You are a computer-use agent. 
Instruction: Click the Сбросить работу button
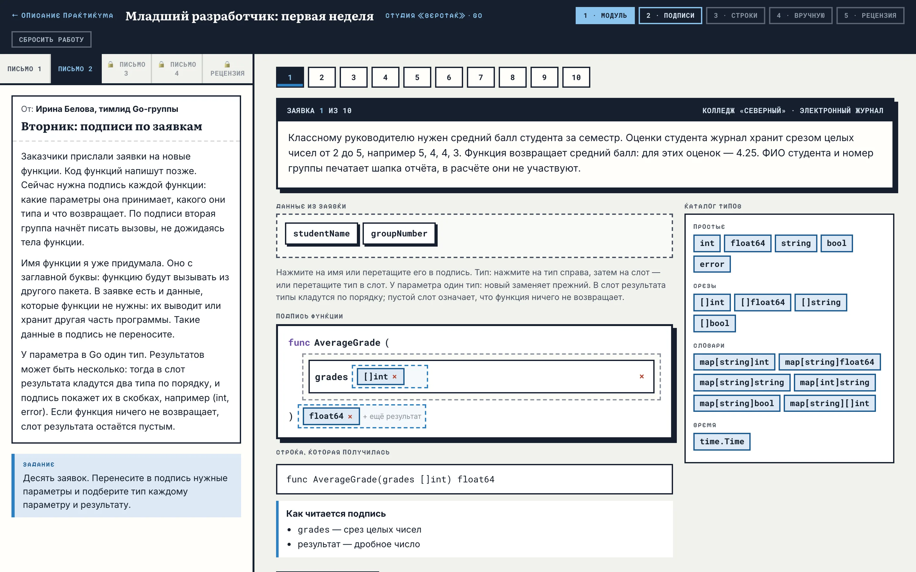[x=52, y=39]
